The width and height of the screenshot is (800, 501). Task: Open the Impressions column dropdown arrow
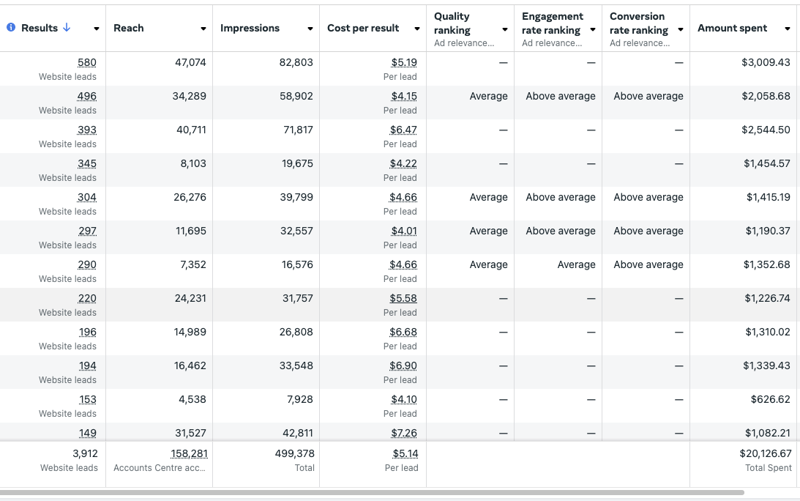[310, 29]
